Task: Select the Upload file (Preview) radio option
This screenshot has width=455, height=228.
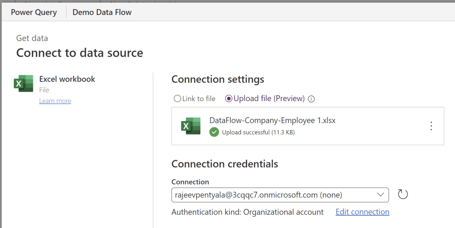Action: pos(229,98)
